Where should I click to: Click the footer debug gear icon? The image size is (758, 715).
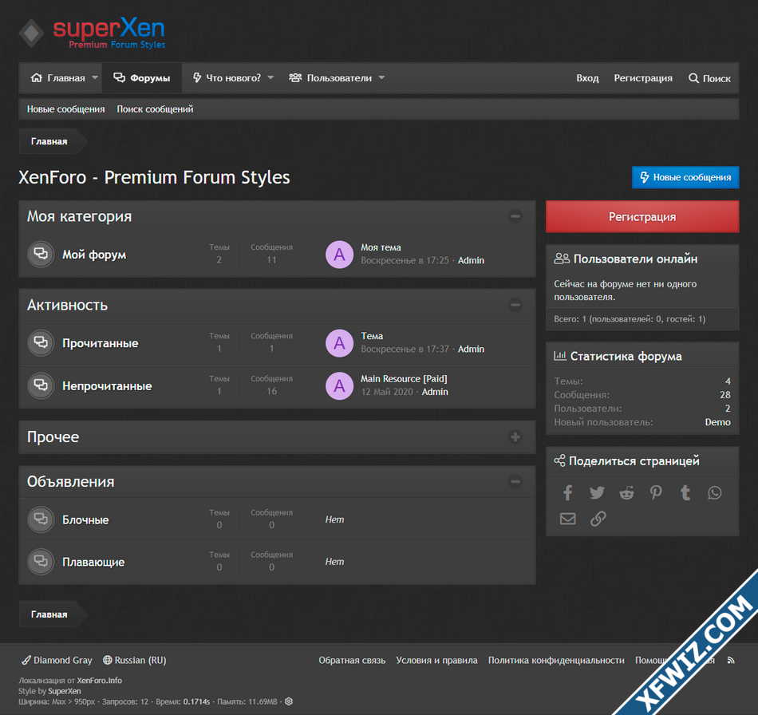[289, 701]
